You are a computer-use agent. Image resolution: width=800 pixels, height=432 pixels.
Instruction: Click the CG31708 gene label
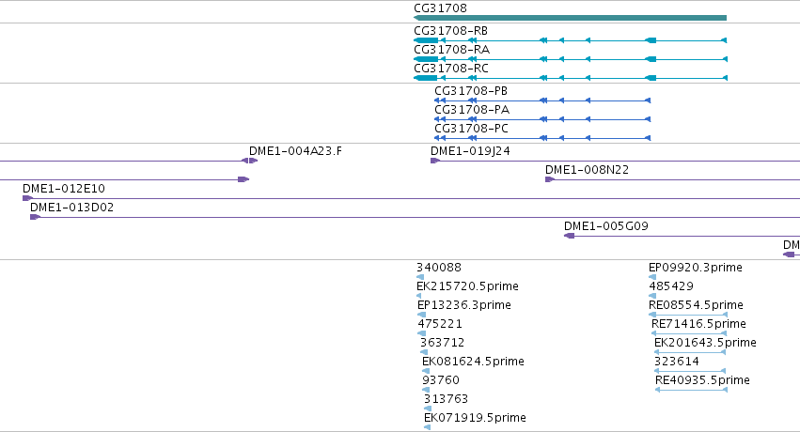click(x=440, y=8)
